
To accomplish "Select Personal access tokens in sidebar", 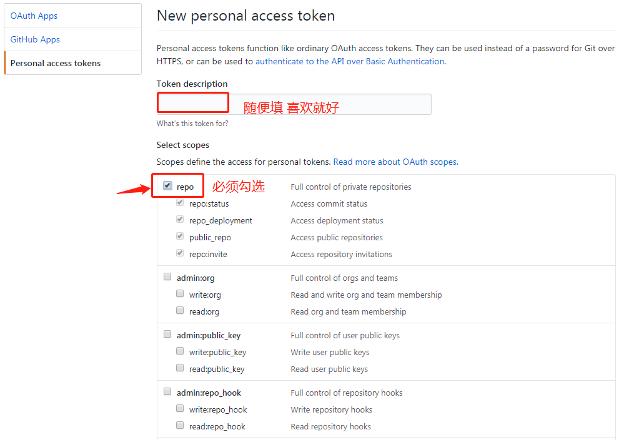I will [56, 63].
